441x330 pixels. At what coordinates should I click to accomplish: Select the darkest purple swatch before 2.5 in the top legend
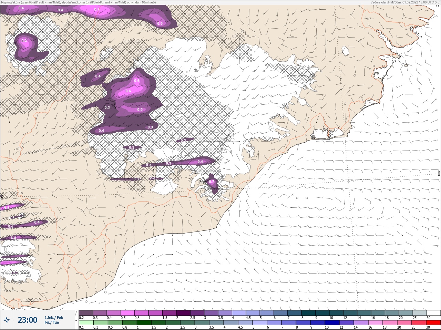pyautogui.click(x=183, y=313)
